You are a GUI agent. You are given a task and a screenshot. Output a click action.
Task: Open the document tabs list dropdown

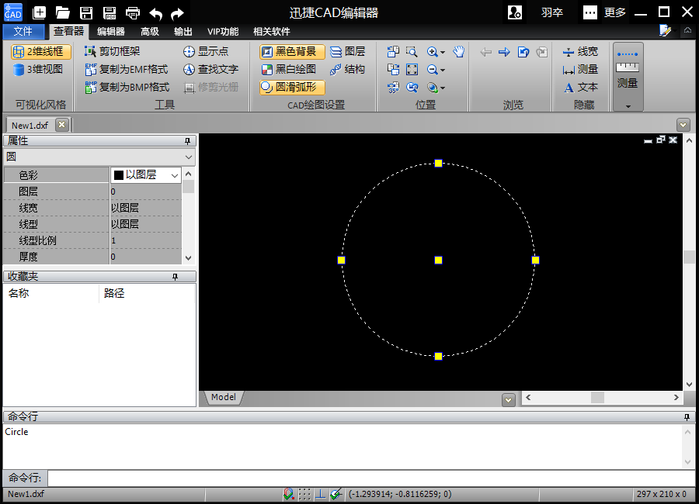[x=683, y=125]
